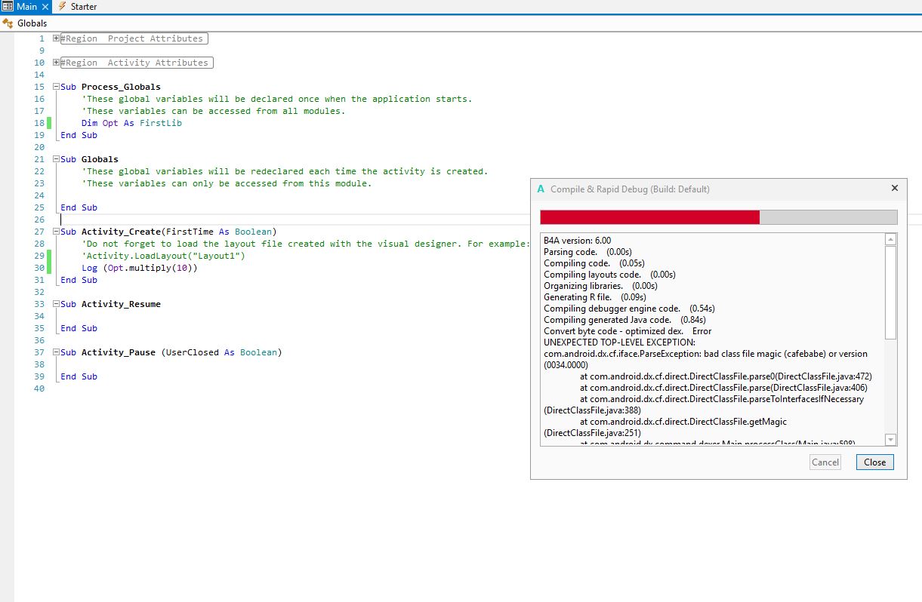This screenshot has width=922, height=602.
Task: Collapse the Activity_Pause sub
Action: (x=57, y=352)
